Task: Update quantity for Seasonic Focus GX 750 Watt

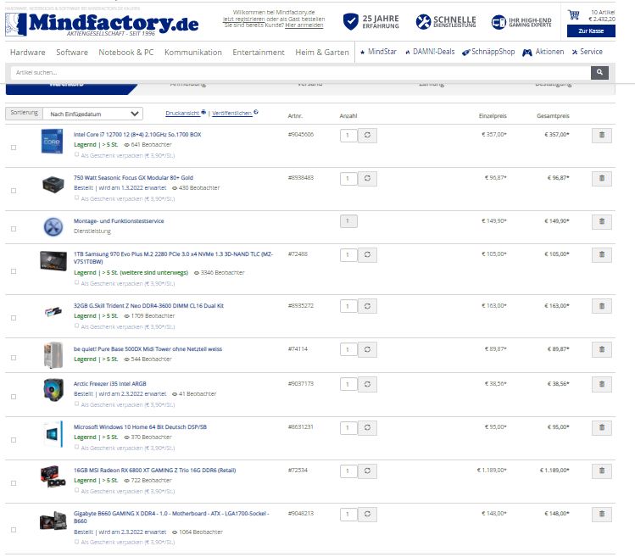Action: click(367, 179)
